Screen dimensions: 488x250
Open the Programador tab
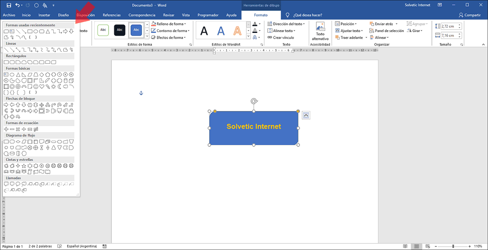tap(208, 15)
